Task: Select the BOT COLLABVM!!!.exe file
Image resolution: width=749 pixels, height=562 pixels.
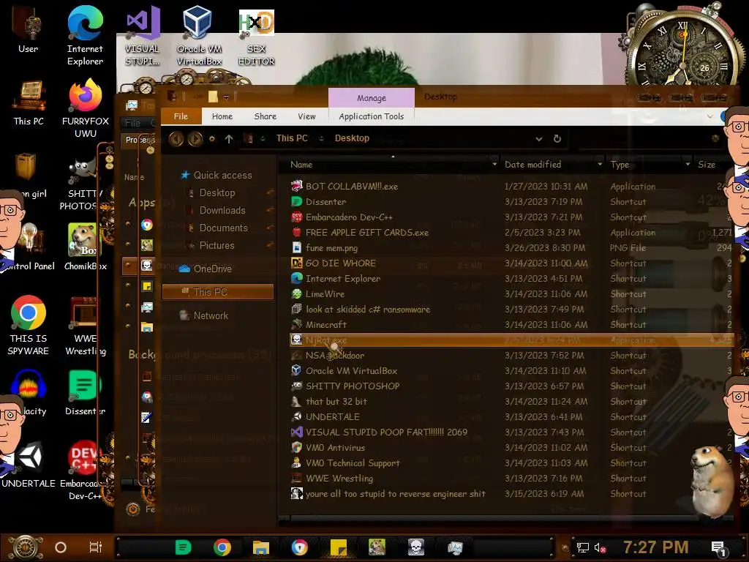Action: click(x=511, y=187)
